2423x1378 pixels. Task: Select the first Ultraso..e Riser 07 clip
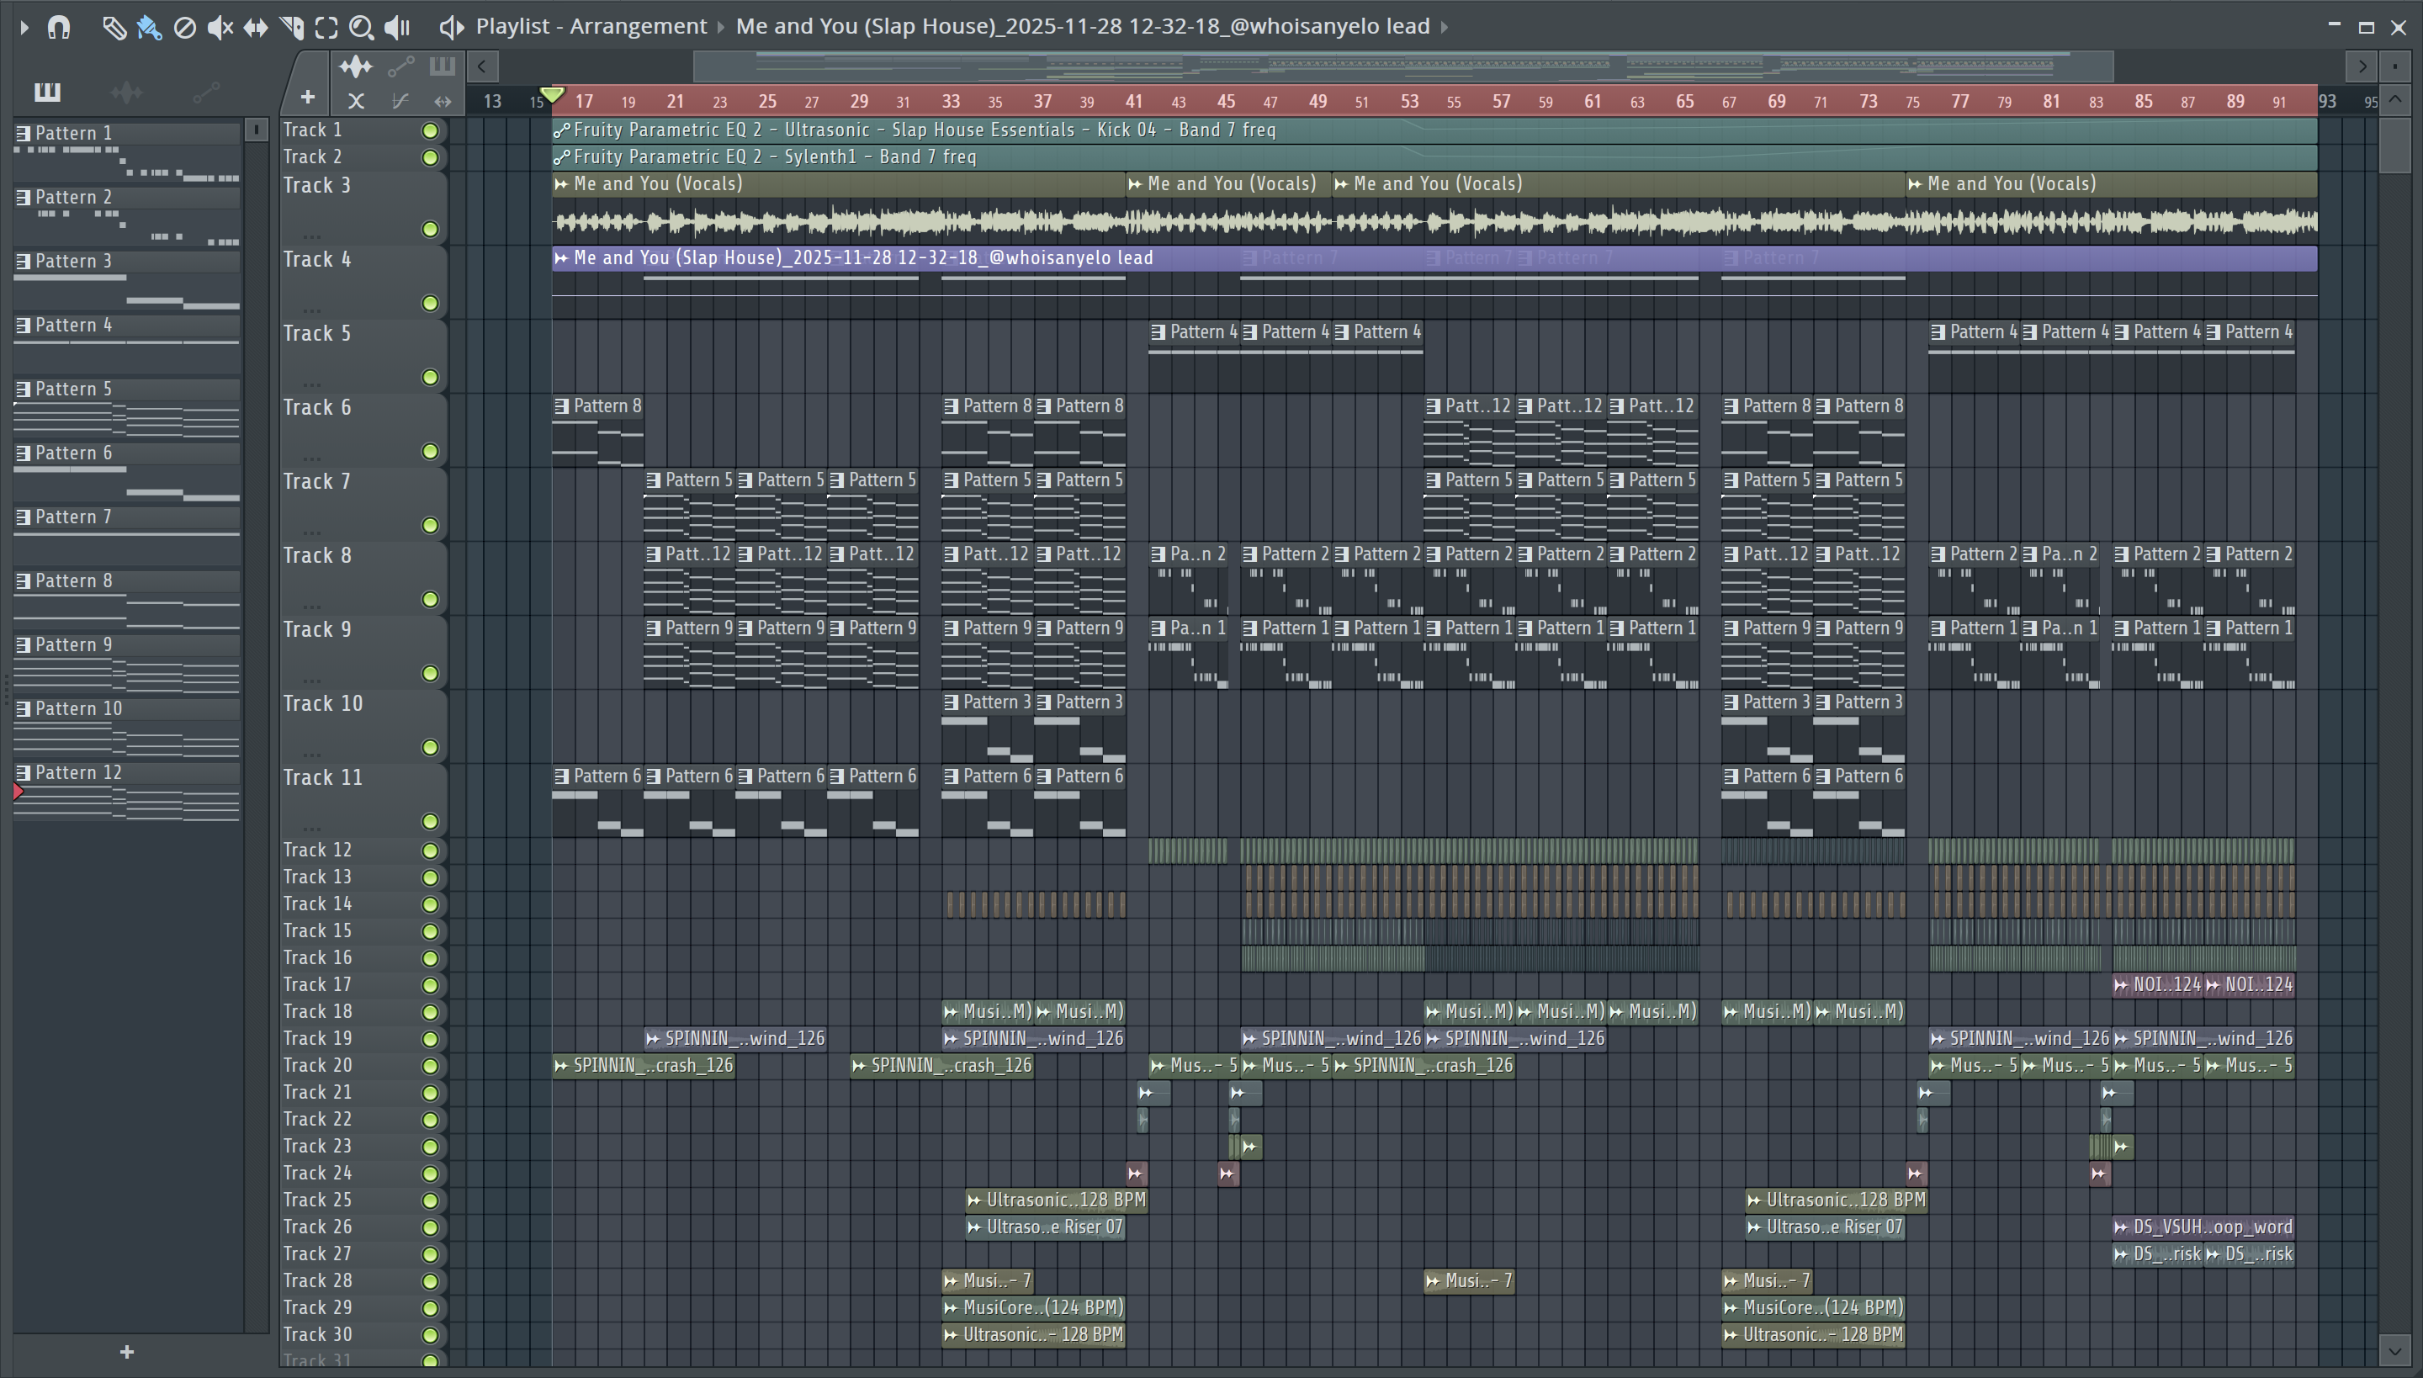(1045, 1227)
